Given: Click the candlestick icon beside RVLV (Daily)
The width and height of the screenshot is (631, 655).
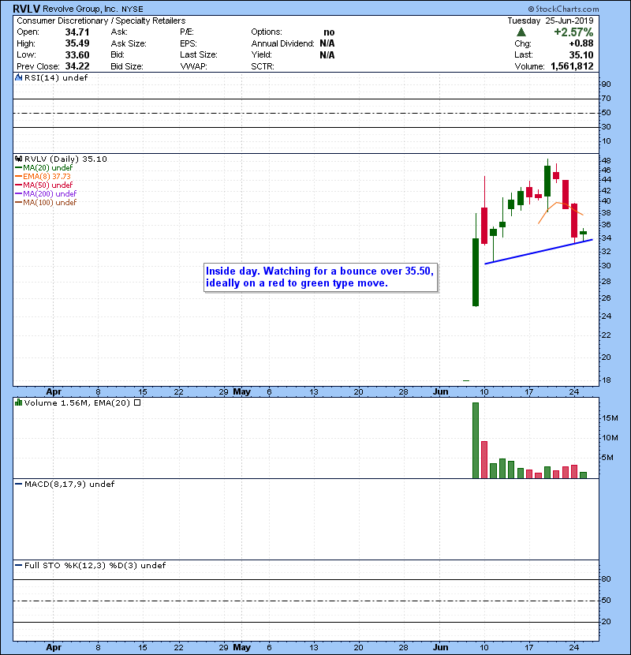Looking at the screenshot, I should [18, 159].
